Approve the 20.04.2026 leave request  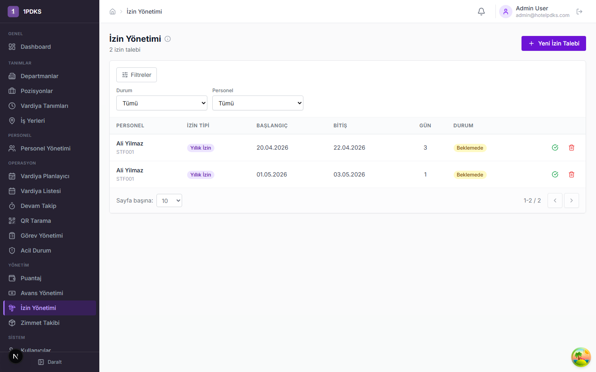[x=555, y=148]
